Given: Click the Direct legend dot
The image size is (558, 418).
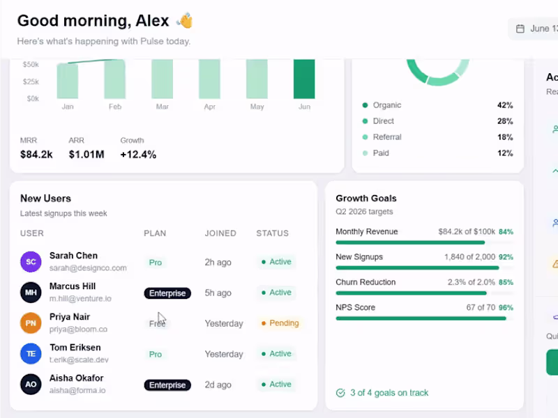Looking at the screenshot, I should point(365,121).
